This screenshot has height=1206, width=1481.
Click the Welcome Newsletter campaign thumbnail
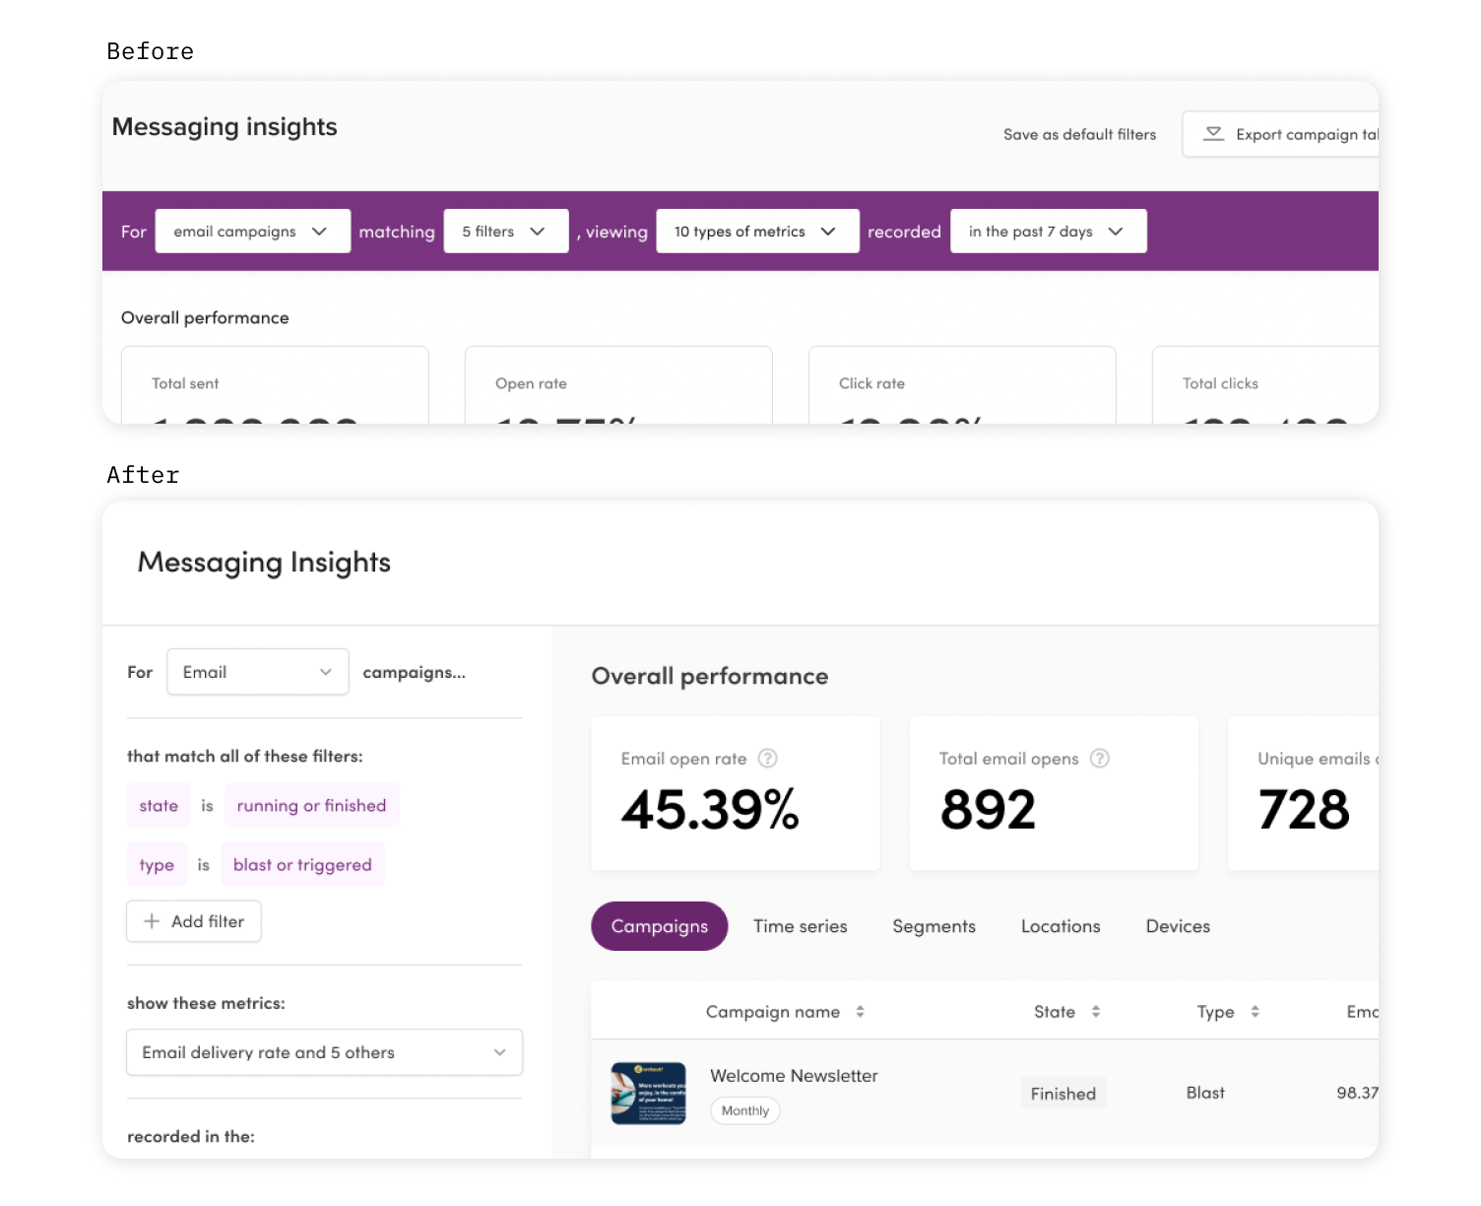click(648, 1093)
